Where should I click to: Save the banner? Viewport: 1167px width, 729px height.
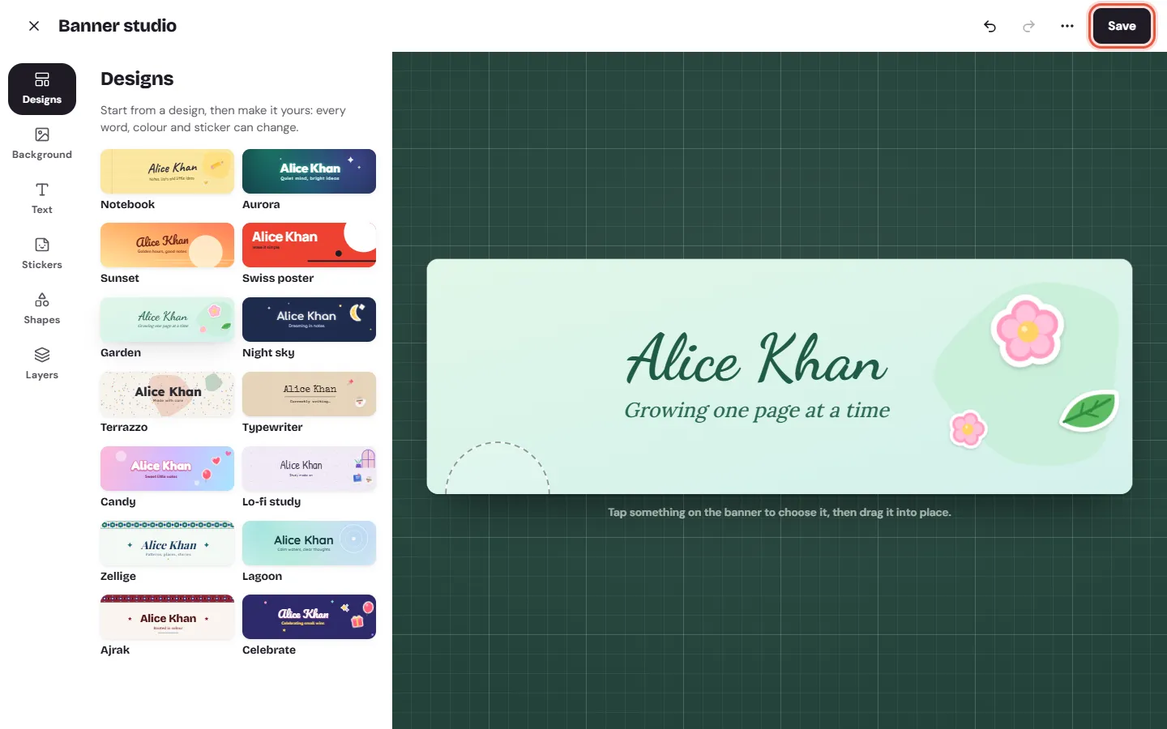point(1122,26)
